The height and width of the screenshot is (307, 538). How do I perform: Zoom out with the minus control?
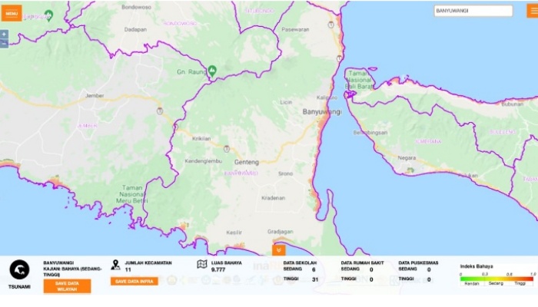pyautogui.click(x=4, y=44)
